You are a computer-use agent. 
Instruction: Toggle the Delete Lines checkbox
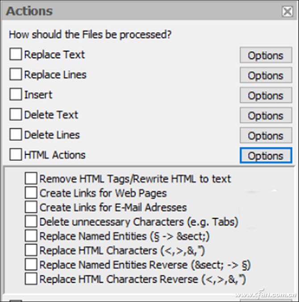point(16,135)
